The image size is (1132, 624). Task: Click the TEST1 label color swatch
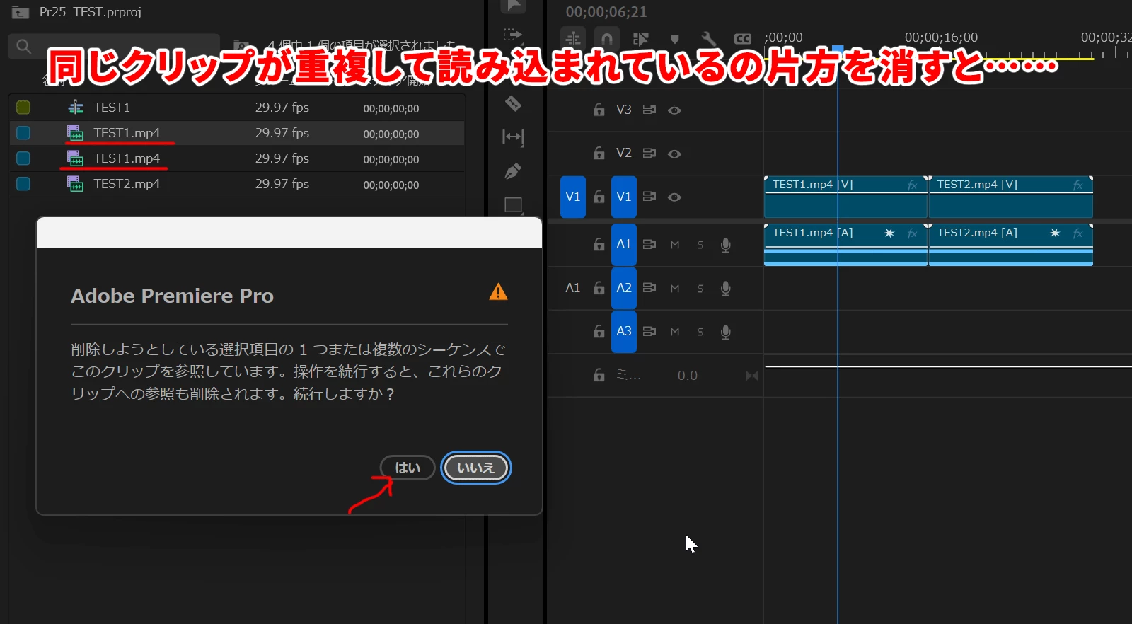point(23,108)
